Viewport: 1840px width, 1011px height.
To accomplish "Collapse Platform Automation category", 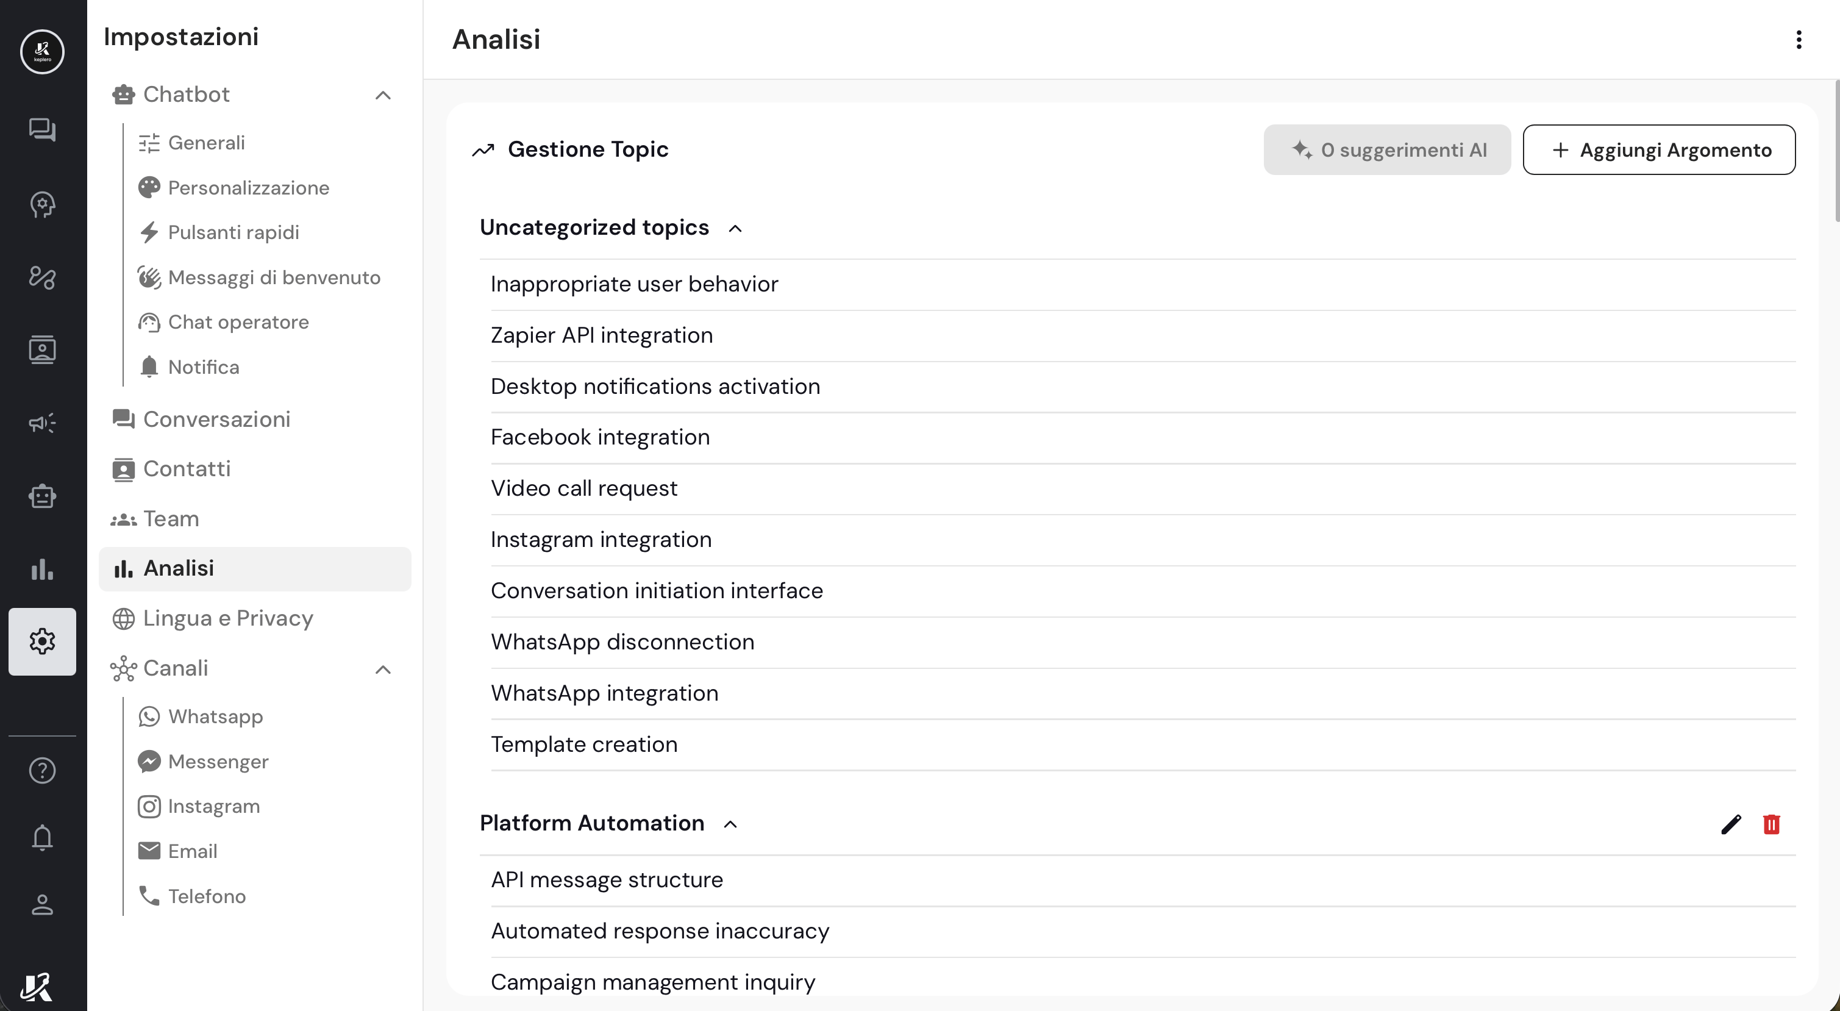I will click(730, 824).
